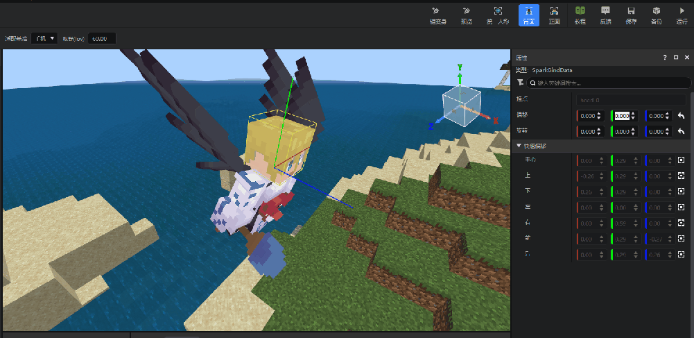The width and height of the screenshot is (694, 338).
Task: Click the 视野(fov) value field
Action: tap(102, 39)
